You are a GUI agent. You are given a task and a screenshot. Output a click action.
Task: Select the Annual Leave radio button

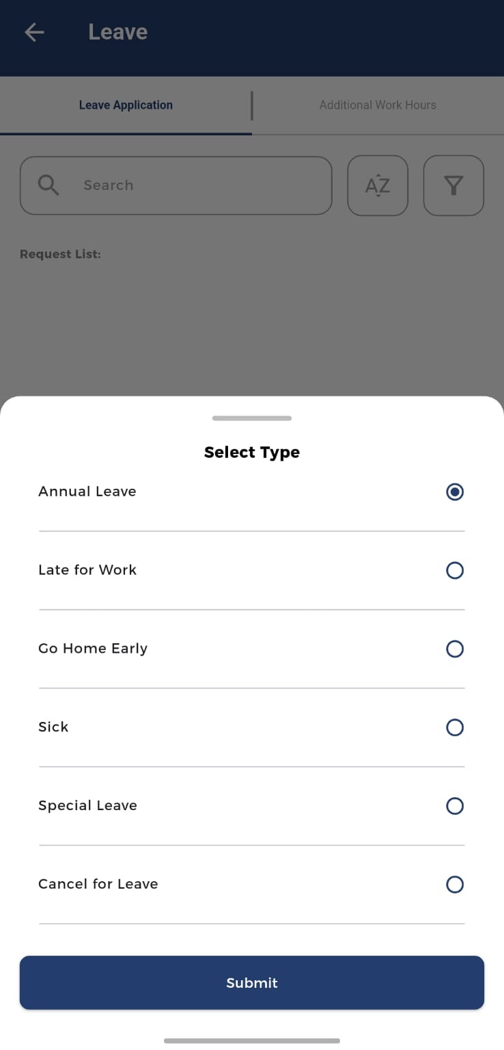tap(455, 492)
